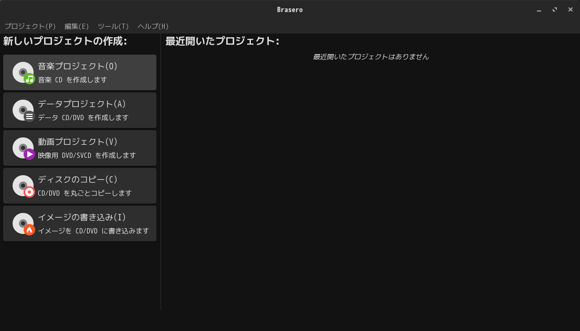Open the ツール(T) menu
This screenshot has height=331, width=580.
[113, 26]
